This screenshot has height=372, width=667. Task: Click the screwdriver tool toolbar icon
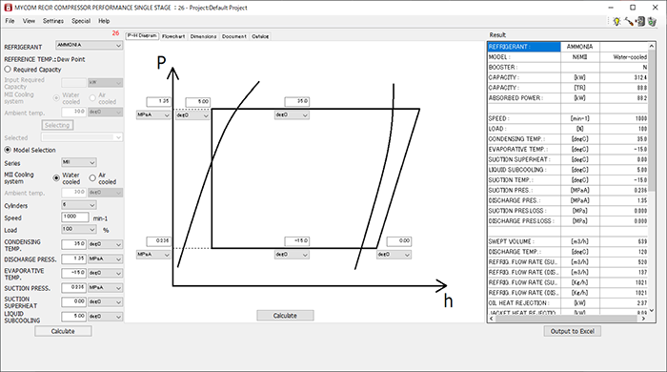pos(628,21)
